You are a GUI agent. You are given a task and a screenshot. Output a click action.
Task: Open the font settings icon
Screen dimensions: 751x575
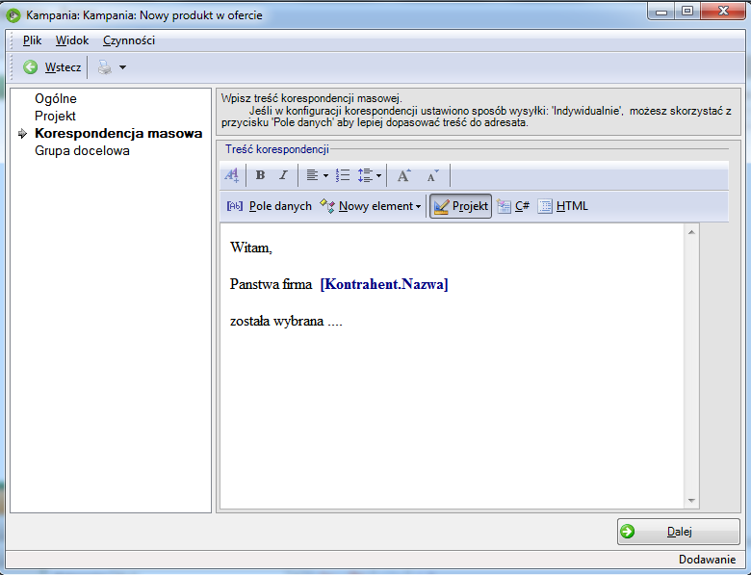pyautogui.click(x=232, y=175)
